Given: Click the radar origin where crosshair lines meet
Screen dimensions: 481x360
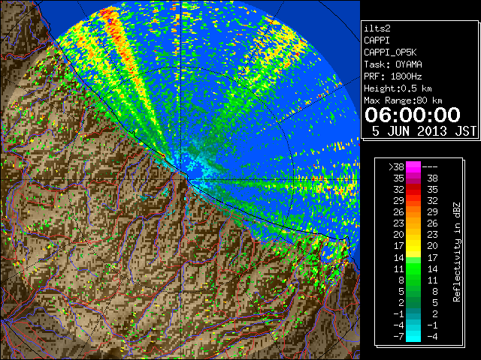Looking at the screenshot, I should pos(180,180).
